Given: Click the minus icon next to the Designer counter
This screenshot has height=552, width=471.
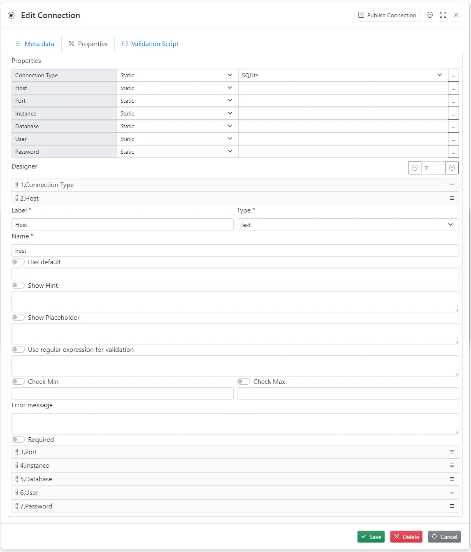Looking at the screenshot, I should (414, 168).
